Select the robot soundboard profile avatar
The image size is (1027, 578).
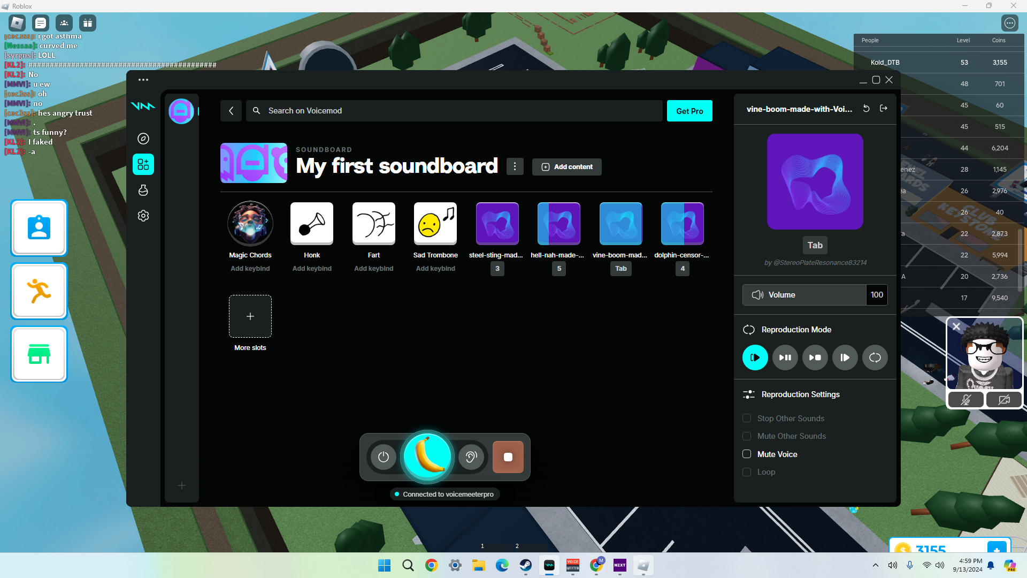click(x=181, y=111)
